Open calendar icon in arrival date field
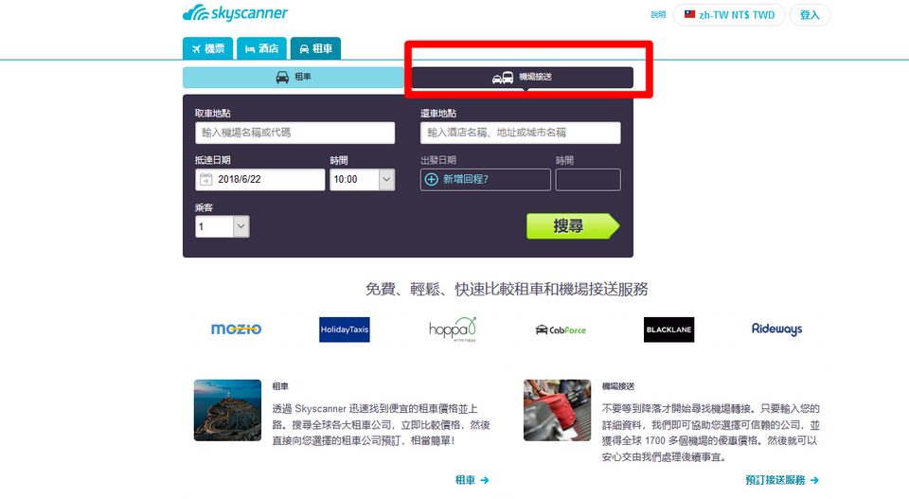 point(205,180)
